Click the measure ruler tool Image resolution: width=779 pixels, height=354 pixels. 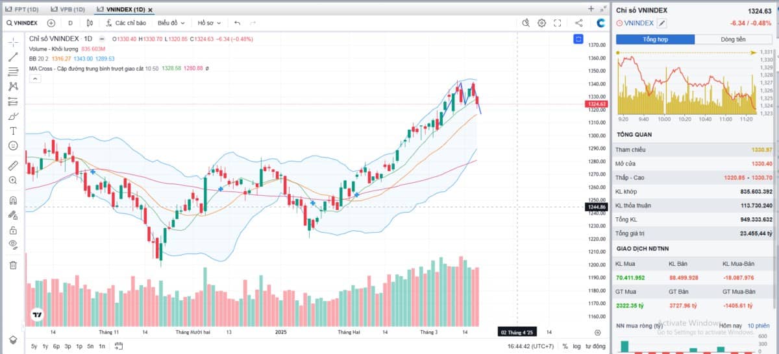tap(13, 165)
